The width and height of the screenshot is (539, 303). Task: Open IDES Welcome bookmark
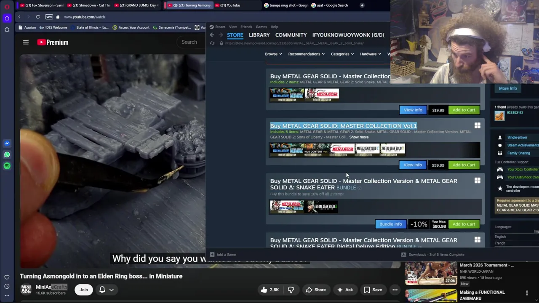click(53, 27)
